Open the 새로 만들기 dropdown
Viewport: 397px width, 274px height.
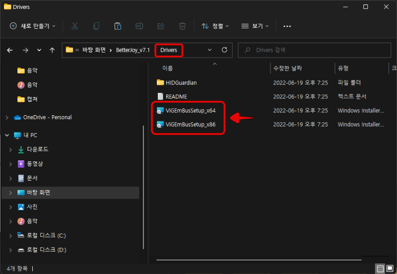click(x=32, y=26)
